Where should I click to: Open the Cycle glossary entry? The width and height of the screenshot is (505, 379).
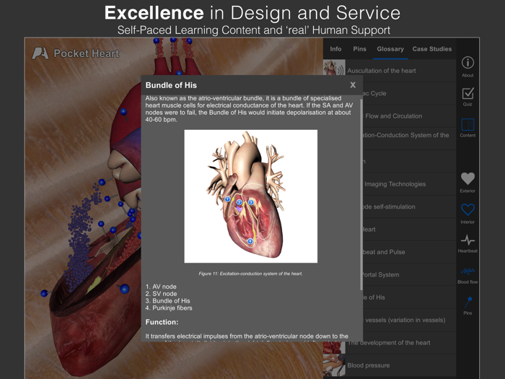click(409, 93)
